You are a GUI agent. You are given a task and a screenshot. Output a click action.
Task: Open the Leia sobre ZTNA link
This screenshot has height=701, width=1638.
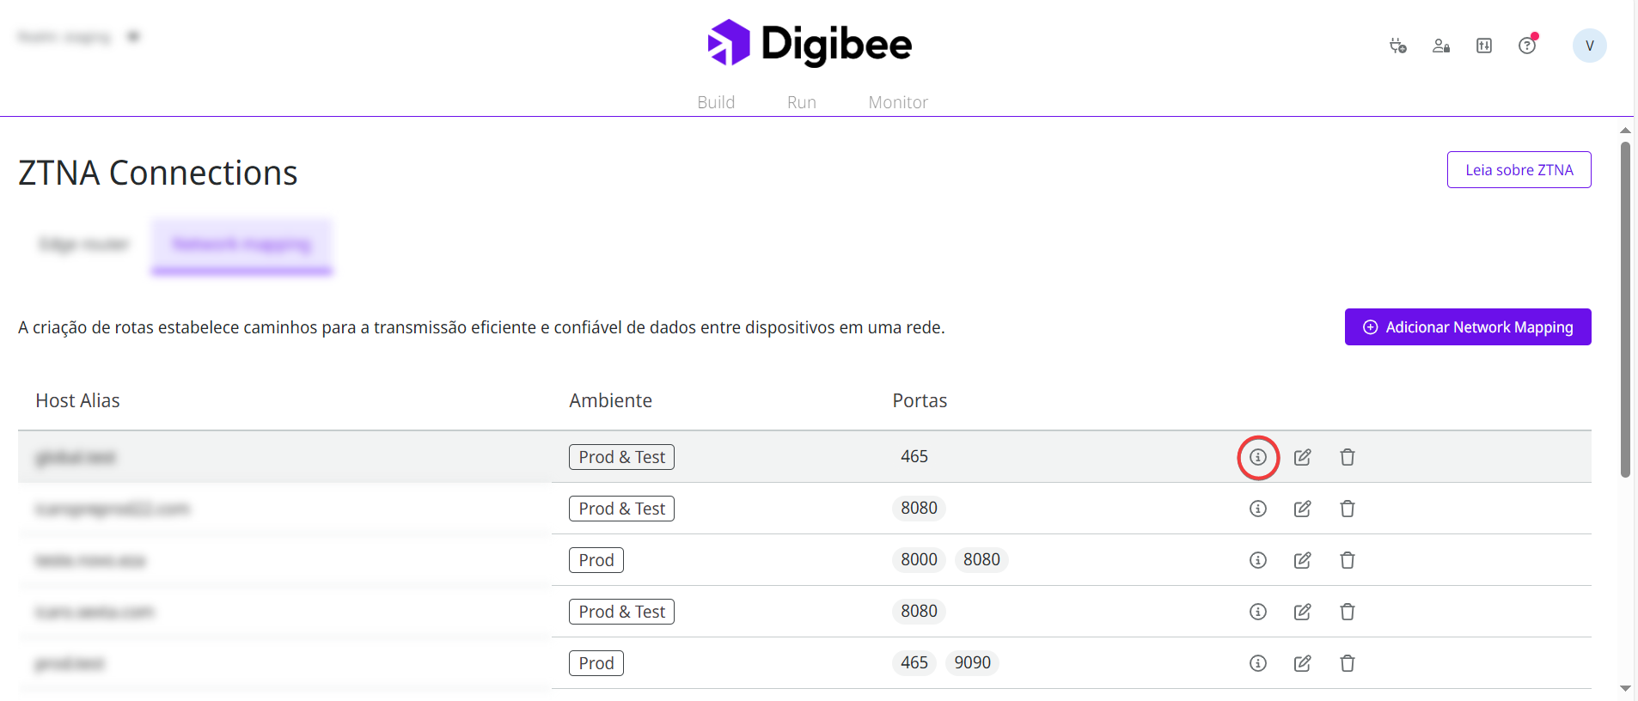pyautogui.click(x=1519, y=170)
